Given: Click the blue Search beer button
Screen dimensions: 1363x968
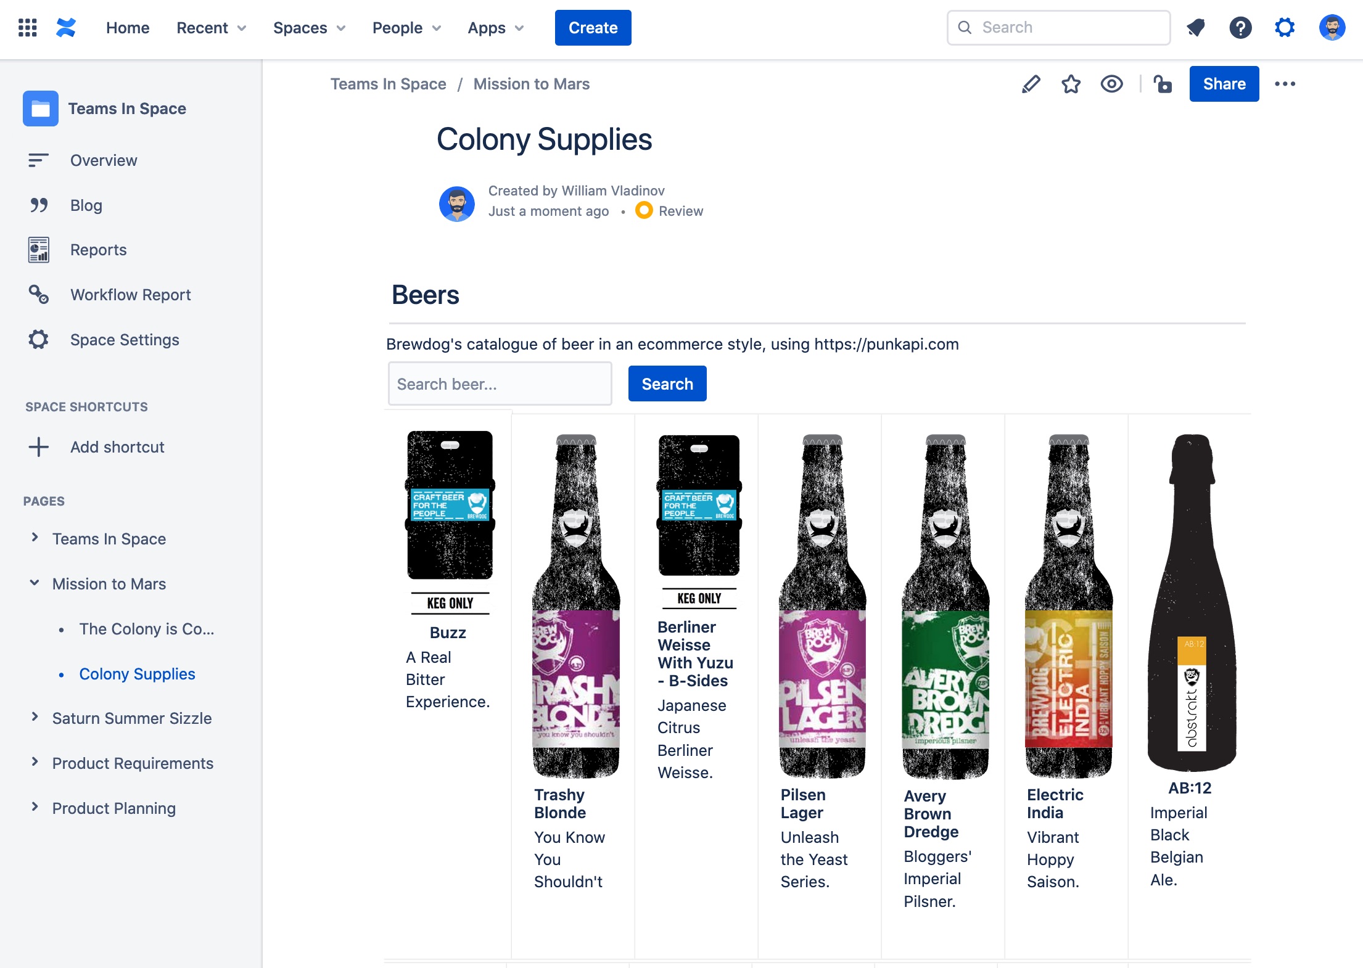Looking at the screenshot, I should coord(667,384).
